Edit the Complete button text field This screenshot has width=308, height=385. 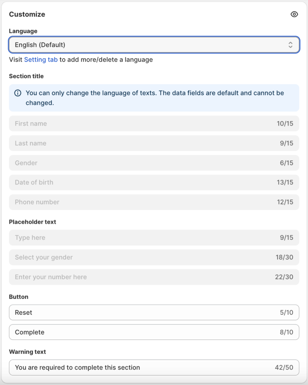pyautogui.click(x=143, y=332)
